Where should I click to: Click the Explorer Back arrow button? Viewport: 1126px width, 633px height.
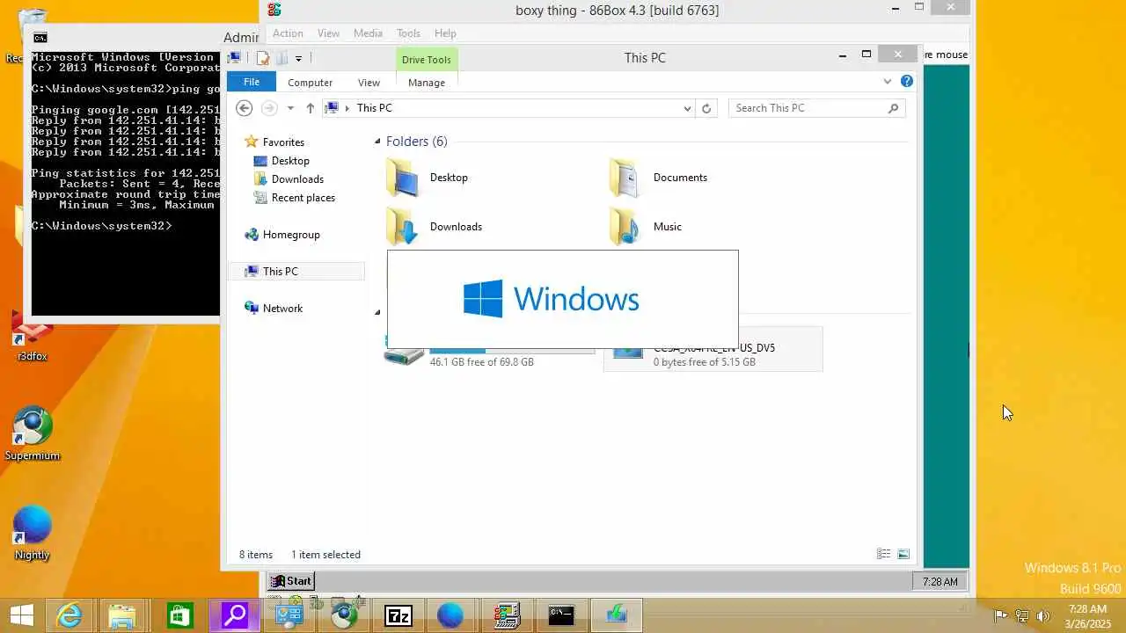point(245,108)
